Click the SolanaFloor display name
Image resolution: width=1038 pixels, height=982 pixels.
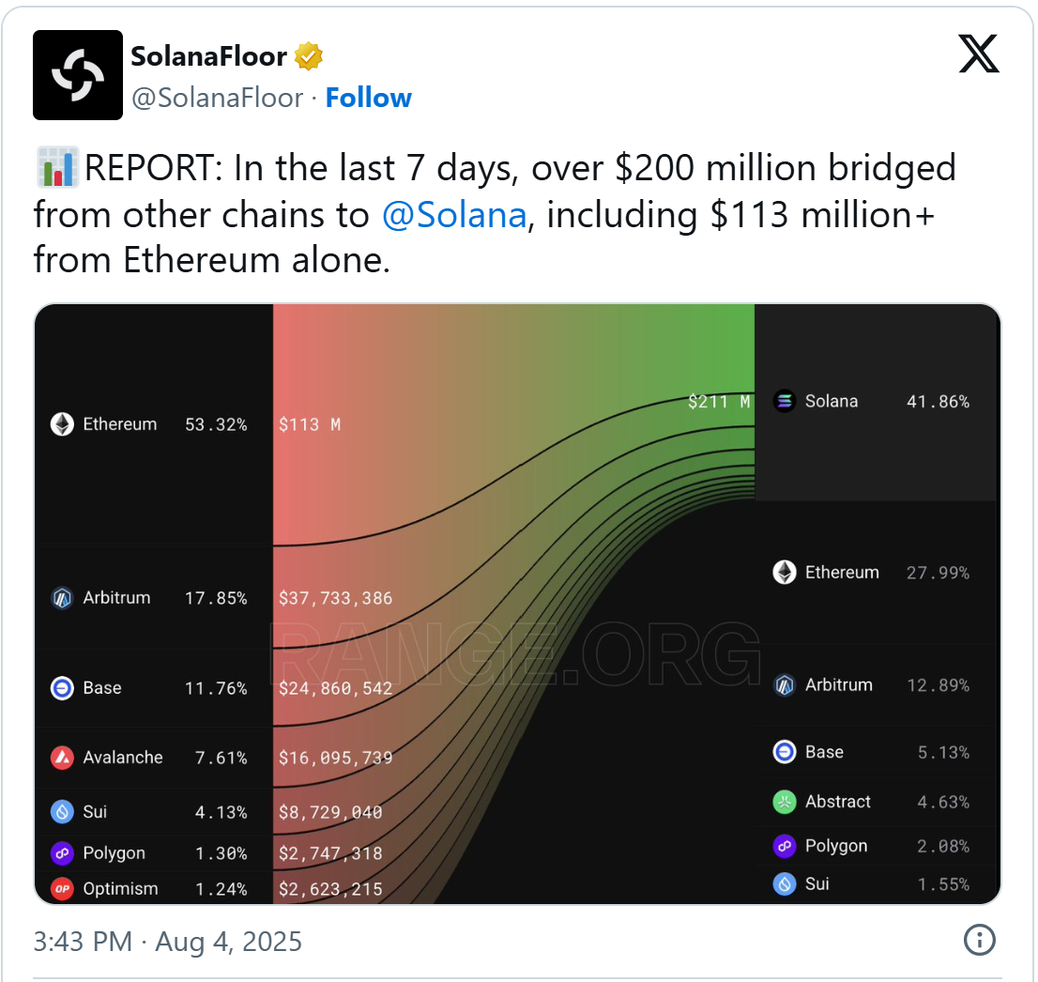[208, 56]
